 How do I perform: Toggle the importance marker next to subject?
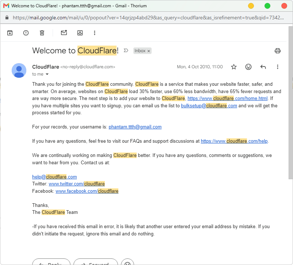126,50
